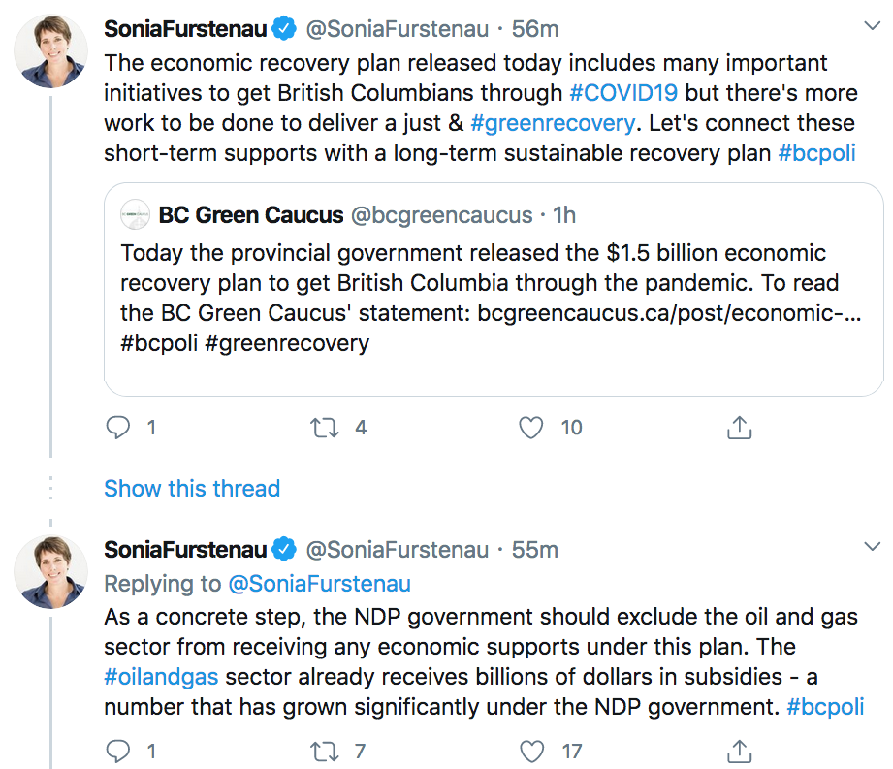Open the #oilandgas hashtag
This screenshot has height=769, width=893.
(161, 677)
